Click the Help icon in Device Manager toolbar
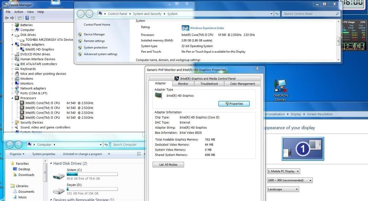Image resolution: width=368 pixels, height=201 pixels. point(27,18)
